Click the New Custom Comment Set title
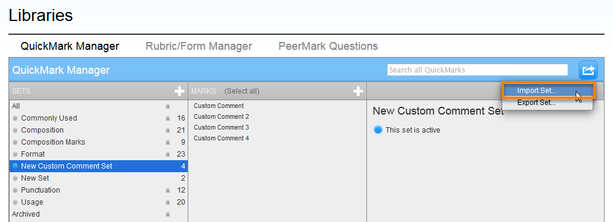 pyautogui.click(x=439, y=111)
